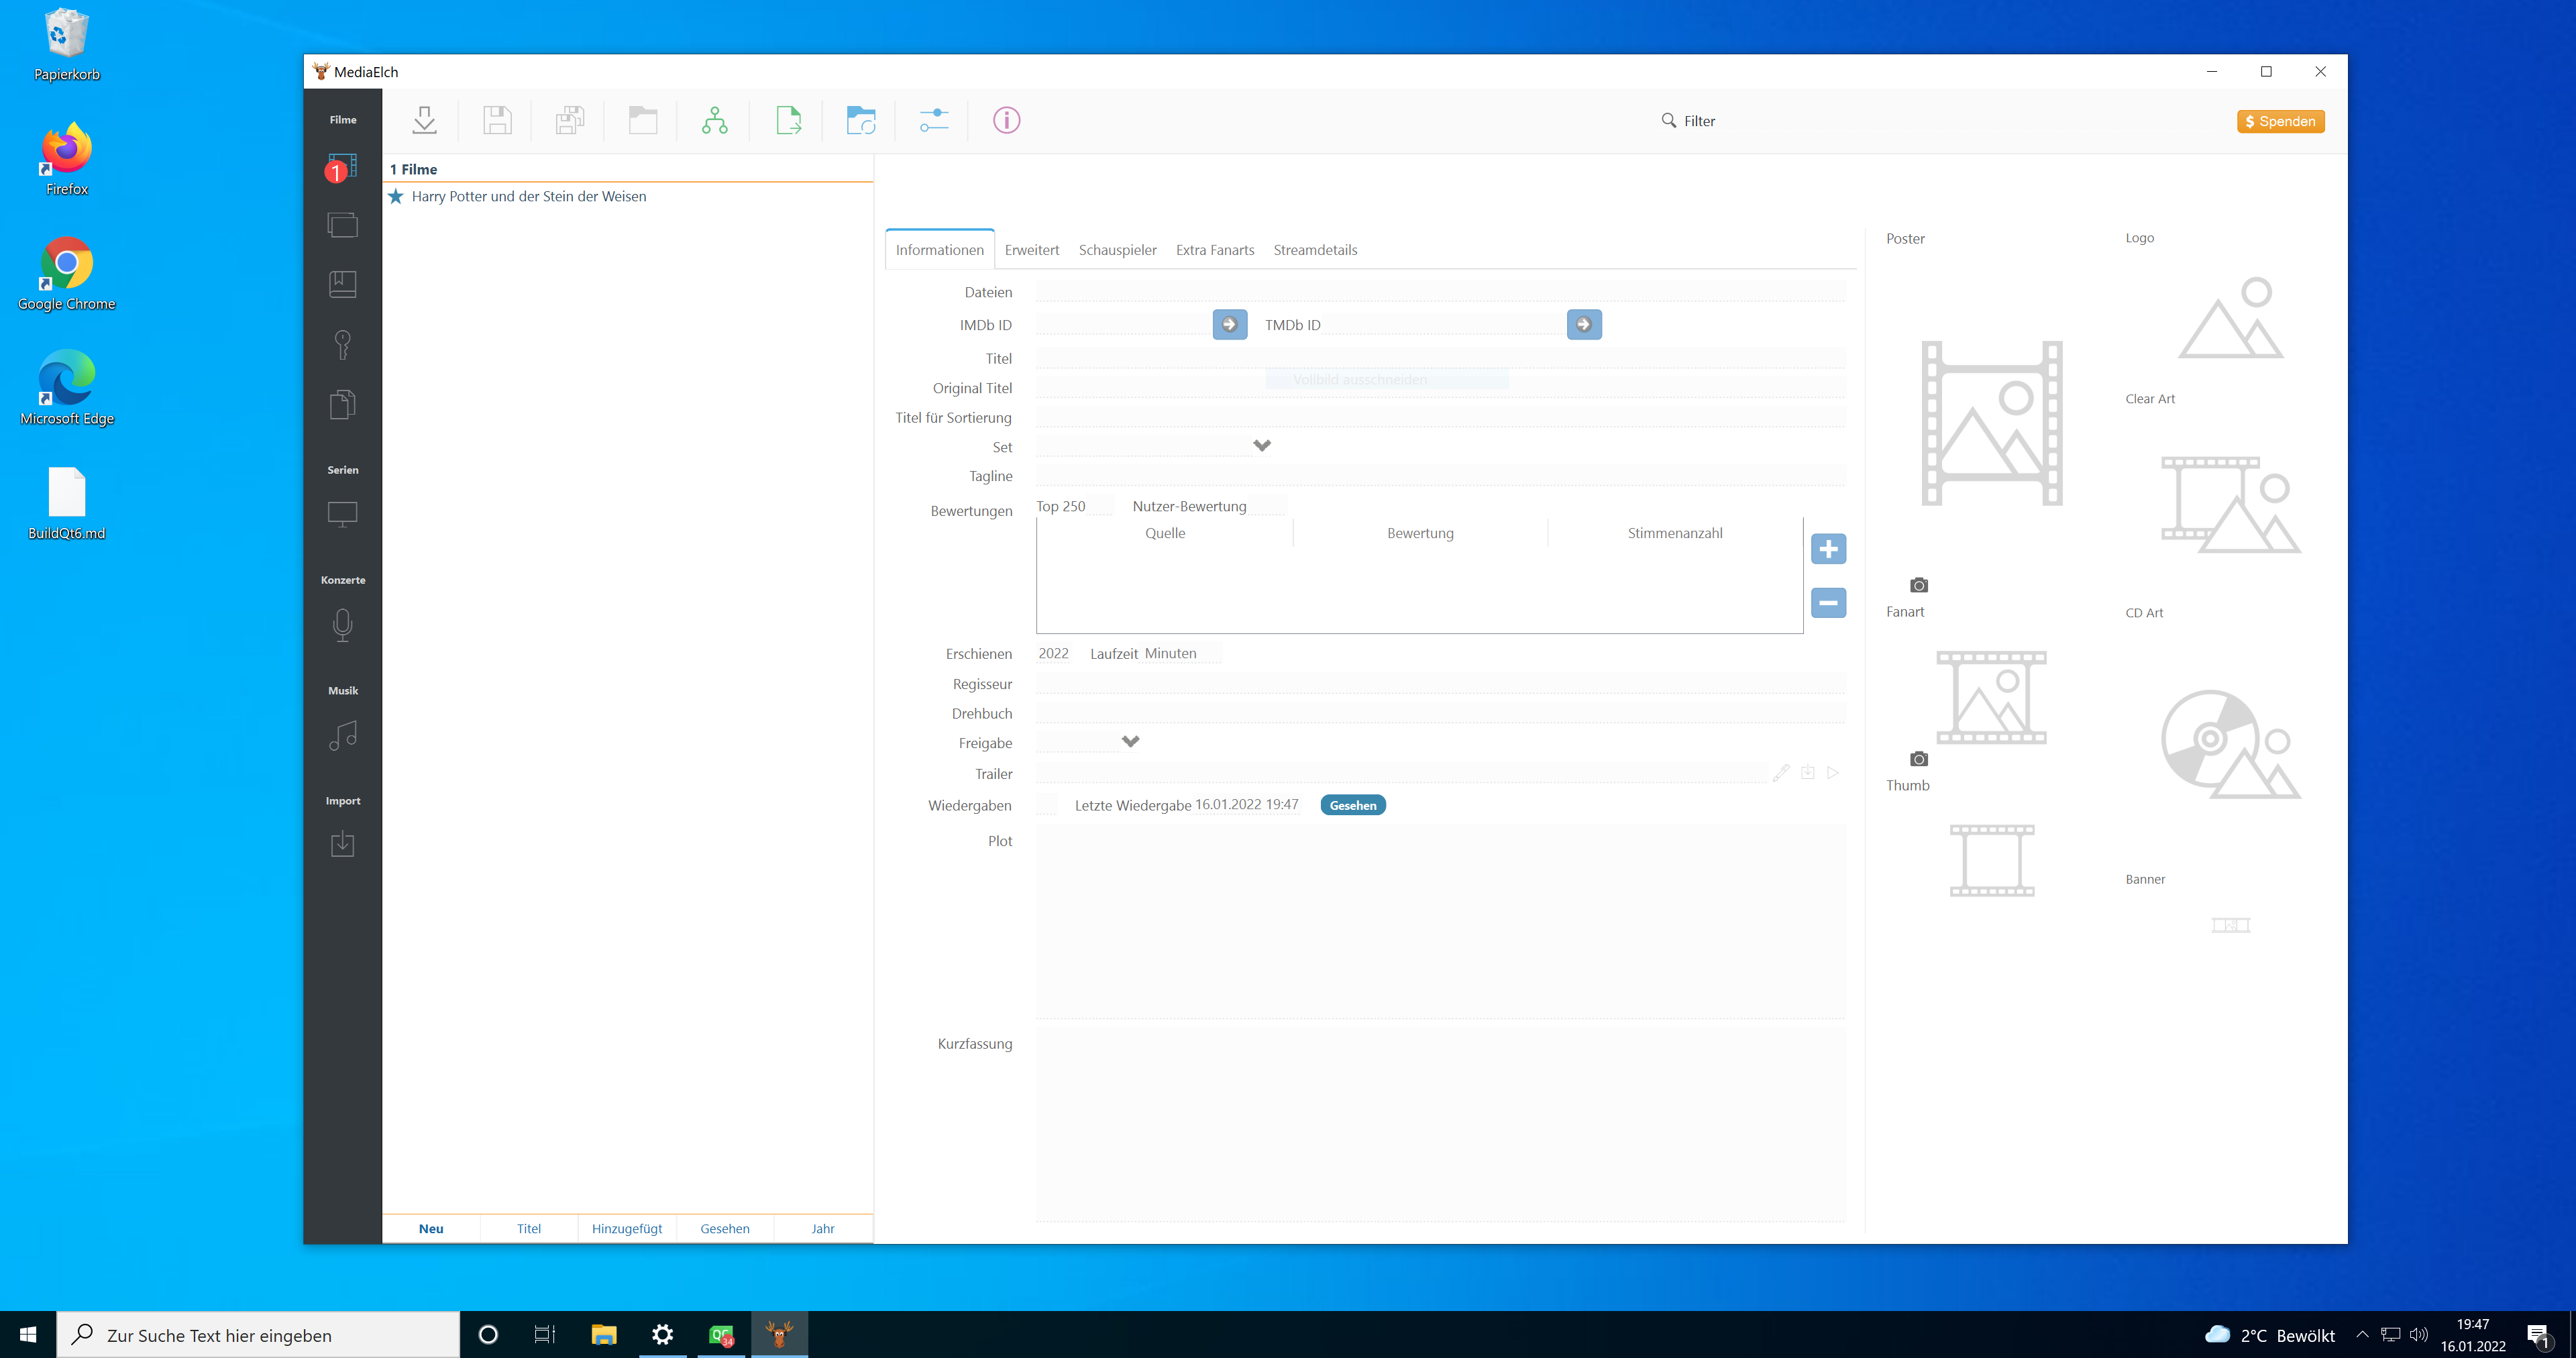The image size is (2576, 1358).
Task: Open the Streamdetails tab
Action: (1315, 250)
